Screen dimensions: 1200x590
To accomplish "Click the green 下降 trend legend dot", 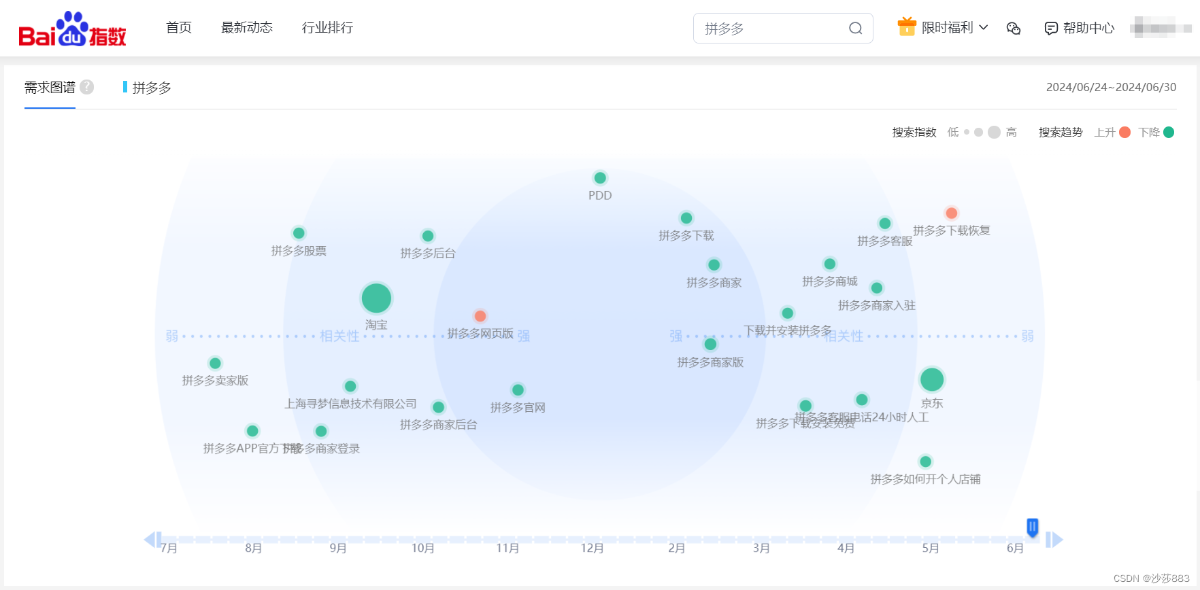I will click(x=1169, y=132).
